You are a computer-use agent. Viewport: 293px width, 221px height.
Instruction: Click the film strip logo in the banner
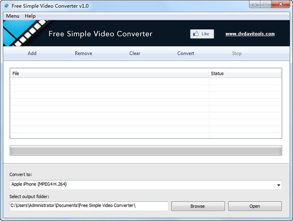pyautogui.click(x=23, y=33)
